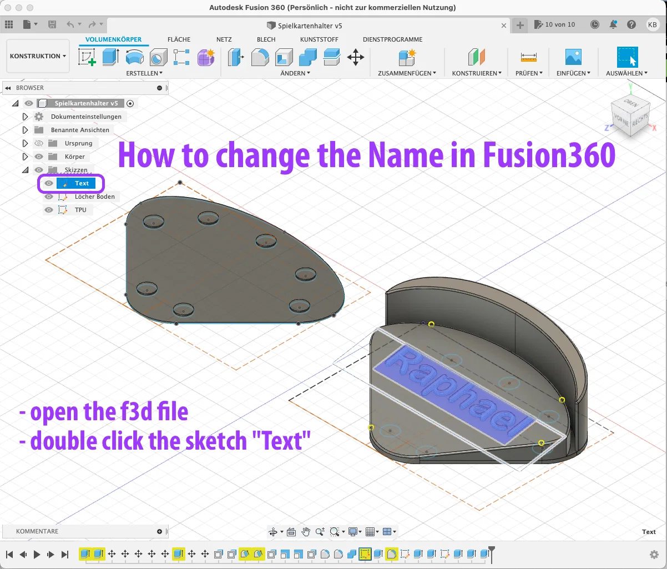Click the New Component icon
Viewport: 667px width, 569px height.
pos(407,57)
